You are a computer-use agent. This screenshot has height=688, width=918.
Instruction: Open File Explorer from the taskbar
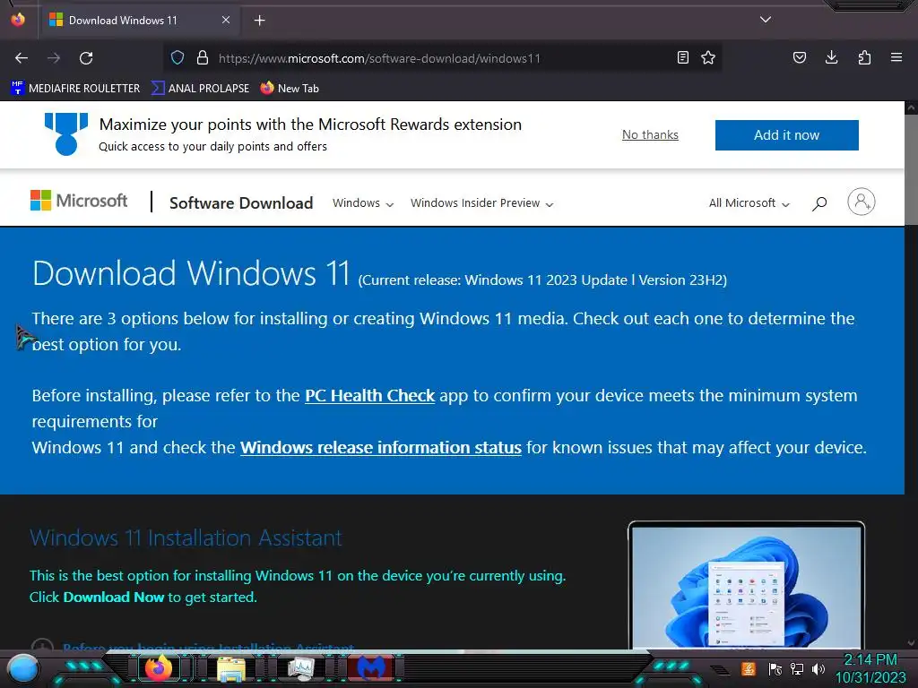click(x=231, y=668)
